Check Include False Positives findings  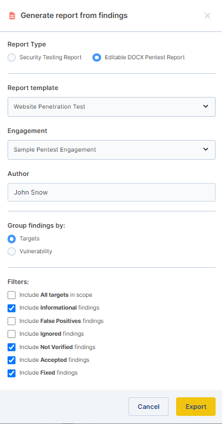click(x=12, y=321)
